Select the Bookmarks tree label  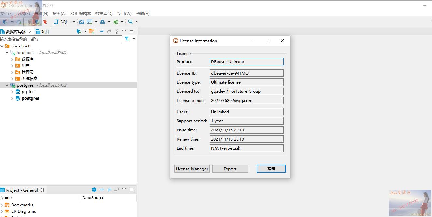click(22, 205)
